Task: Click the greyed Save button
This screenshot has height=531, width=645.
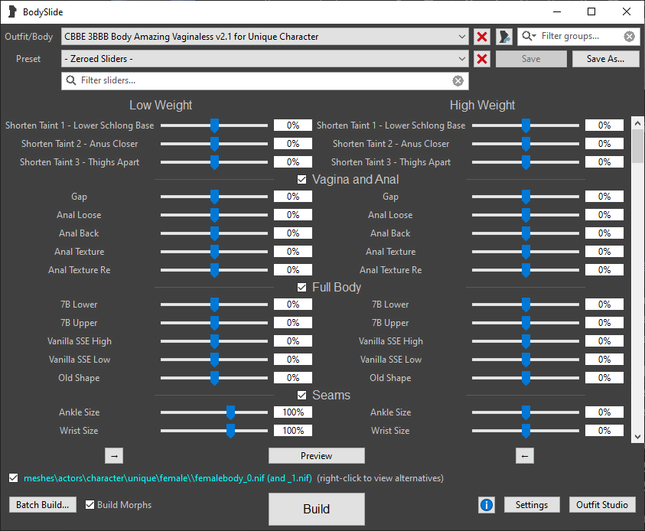Action: [531, 59]
